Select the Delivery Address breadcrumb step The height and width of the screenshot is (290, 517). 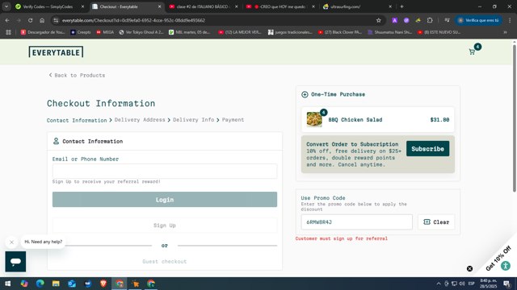pos(140,120)
